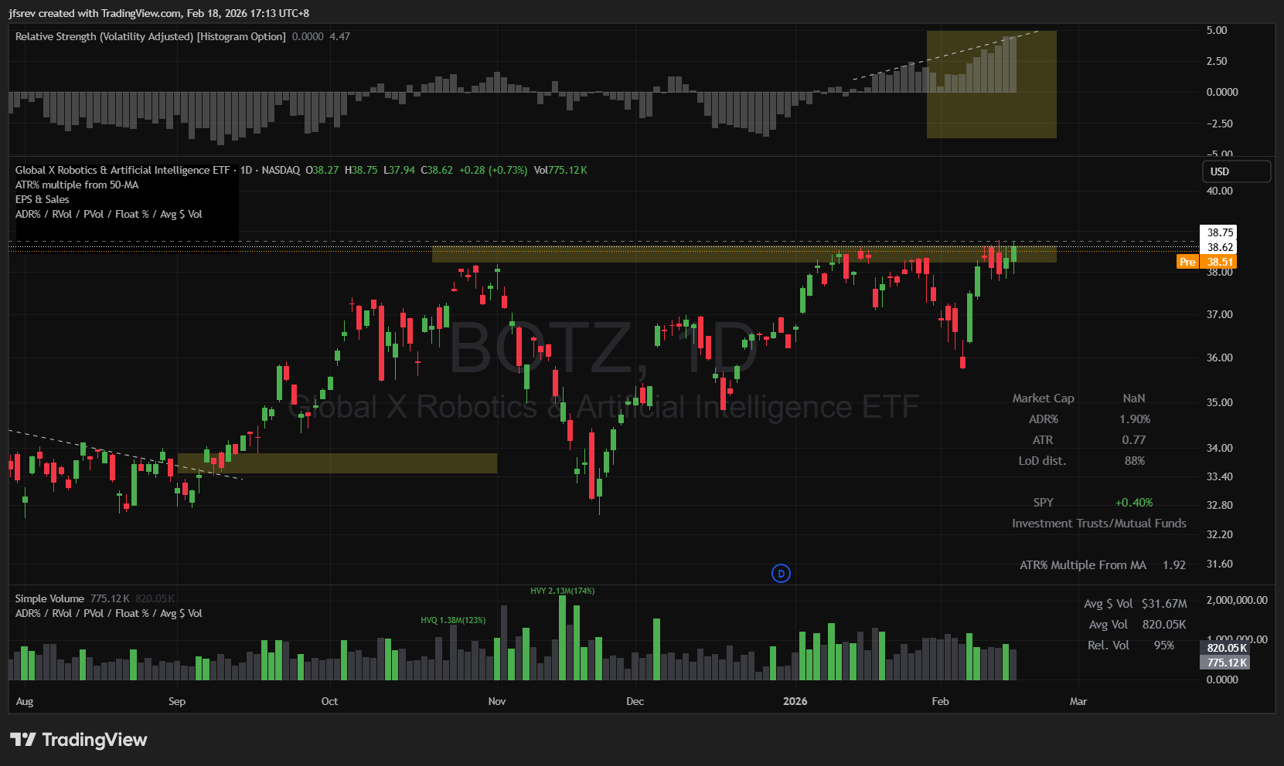Click the Rel. Vol value 95%

[1164, 646]
